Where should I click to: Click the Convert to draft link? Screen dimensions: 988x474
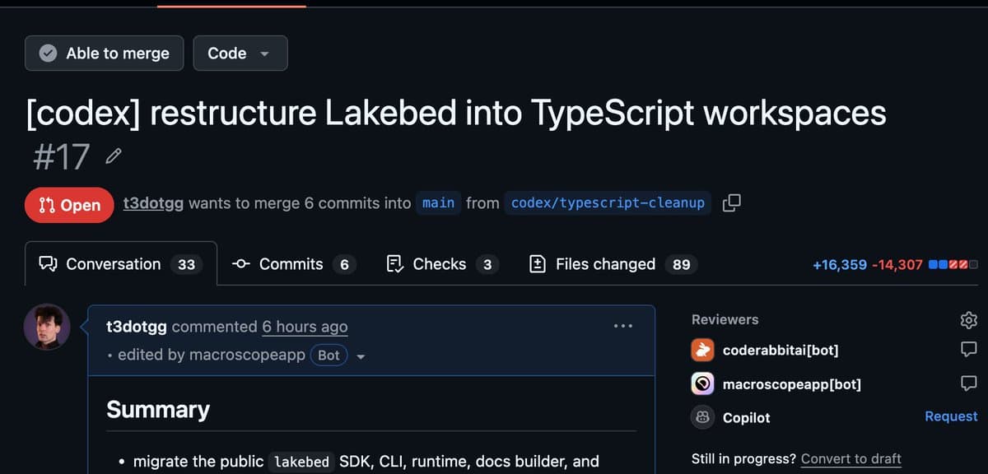[x=851, y=458]
